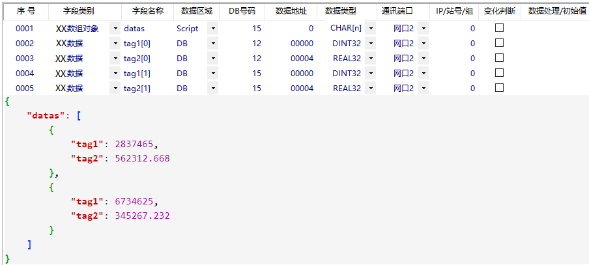Click data address 00004 in row 0005

tap(302, 89)
